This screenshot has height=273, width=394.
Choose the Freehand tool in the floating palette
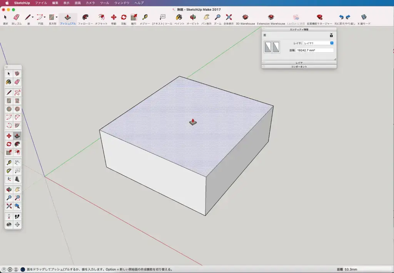pyautogui.click(x=17, y=93)
